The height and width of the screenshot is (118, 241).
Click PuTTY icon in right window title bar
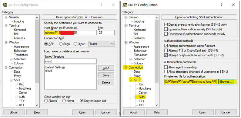125,5
